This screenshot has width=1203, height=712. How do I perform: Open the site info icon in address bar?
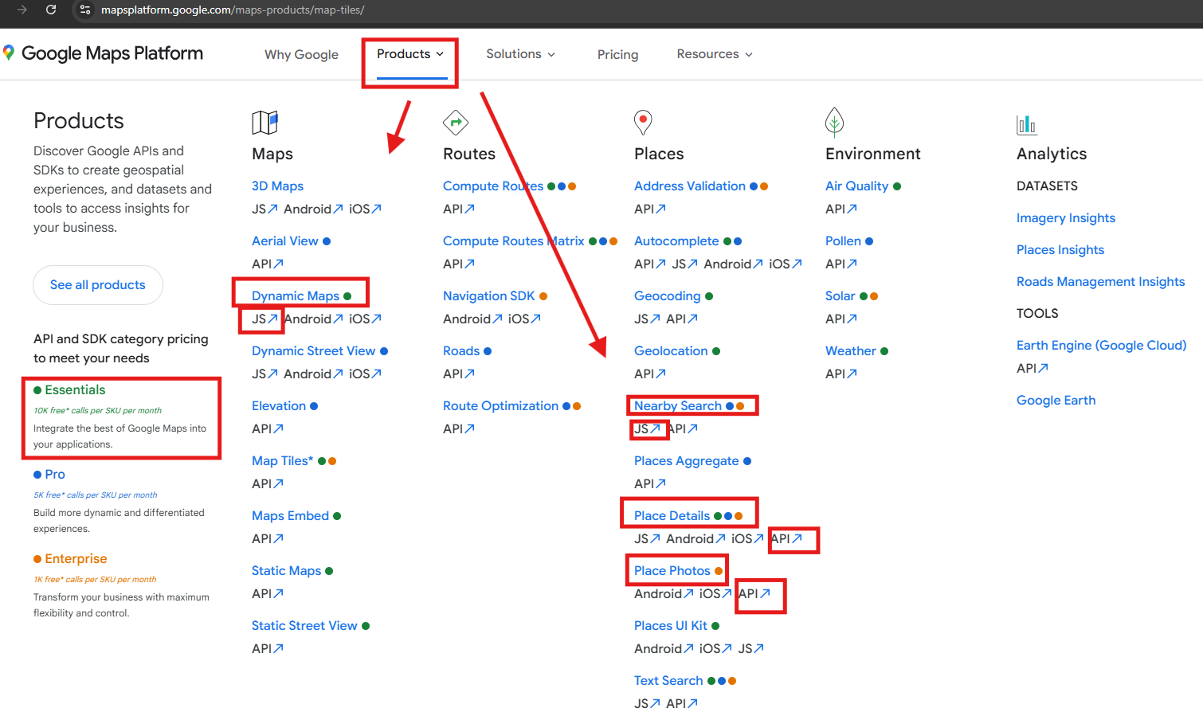(85, 10)
